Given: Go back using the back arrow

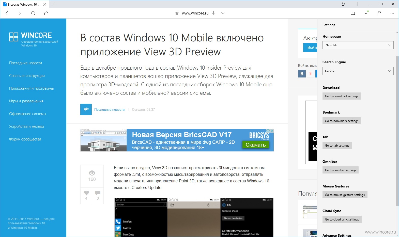Looking at the screenshot, I should 7,13.
